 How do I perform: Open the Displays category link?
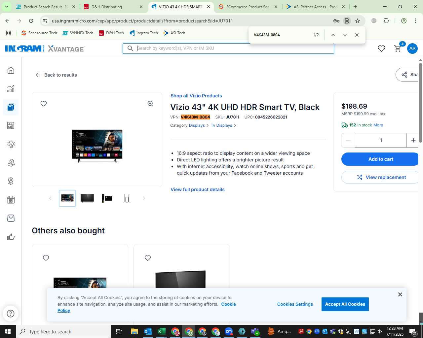[197, 125]
